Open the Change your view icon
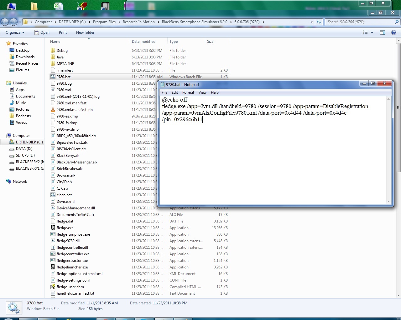 click(365, 32)
